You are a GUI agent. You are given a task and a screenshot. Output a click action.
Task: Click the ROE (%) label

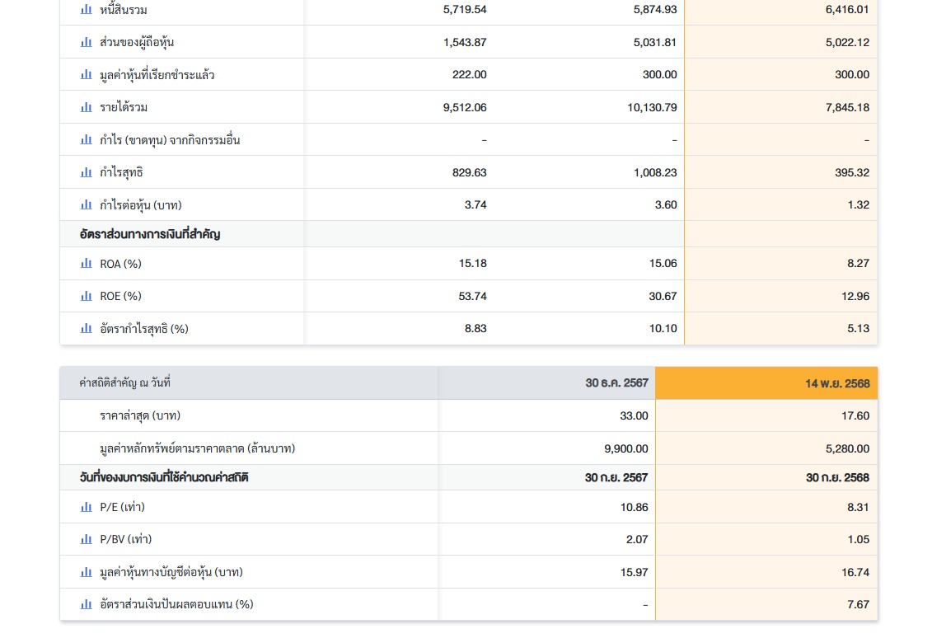point(120,296)
